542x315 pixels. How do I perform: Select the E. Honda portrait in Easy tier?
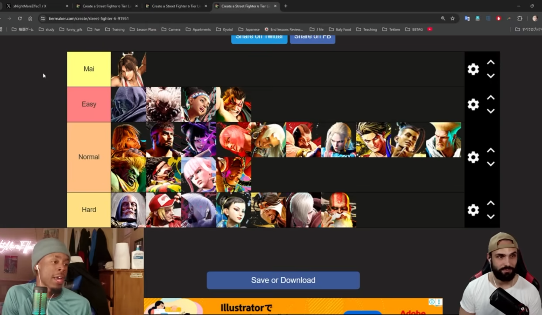pyautogui.click(x=234, y=104)
